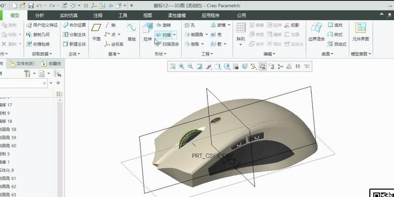Click 用户定义特征 (User-Defined Feature)
The width and height of the screenshot is (394, 197).
[x=42, y=25]
